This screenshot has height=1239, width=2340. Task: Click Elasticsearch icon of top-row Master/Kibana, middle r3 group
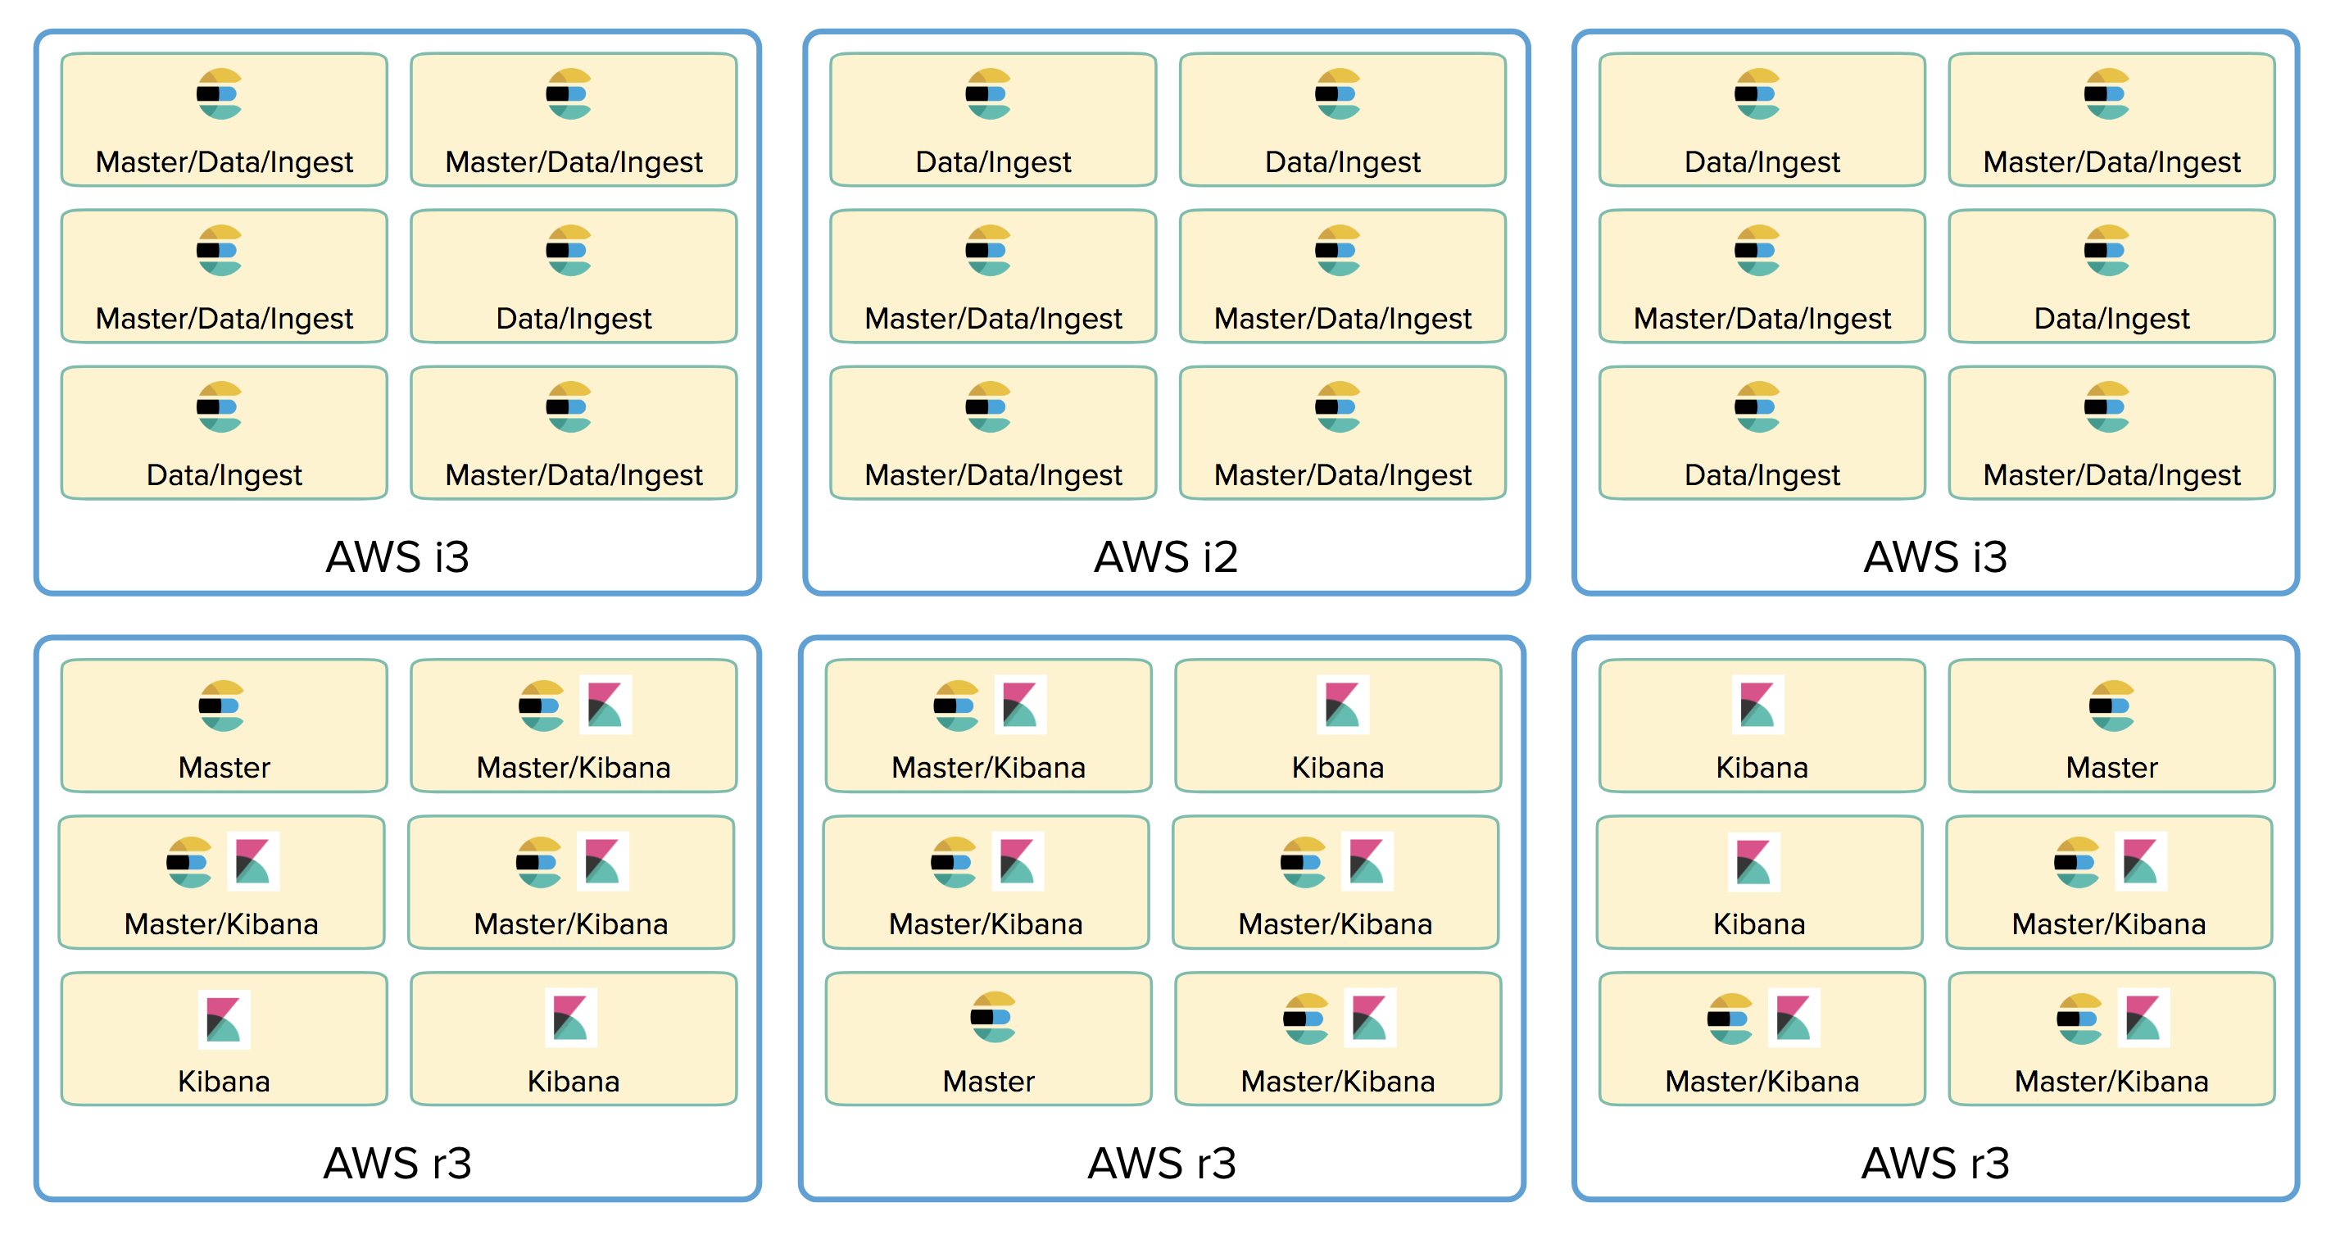955,706
